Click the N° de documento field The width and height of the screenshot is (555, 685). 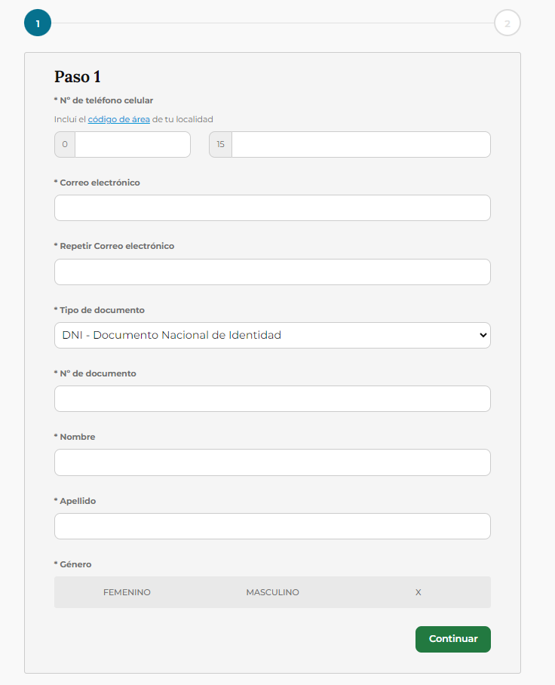272,399
